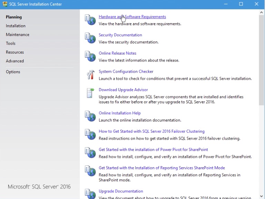Click the Hardware and Software Requirements globe icon
Viewport: 265px width, 199px height.
(90, 20)
